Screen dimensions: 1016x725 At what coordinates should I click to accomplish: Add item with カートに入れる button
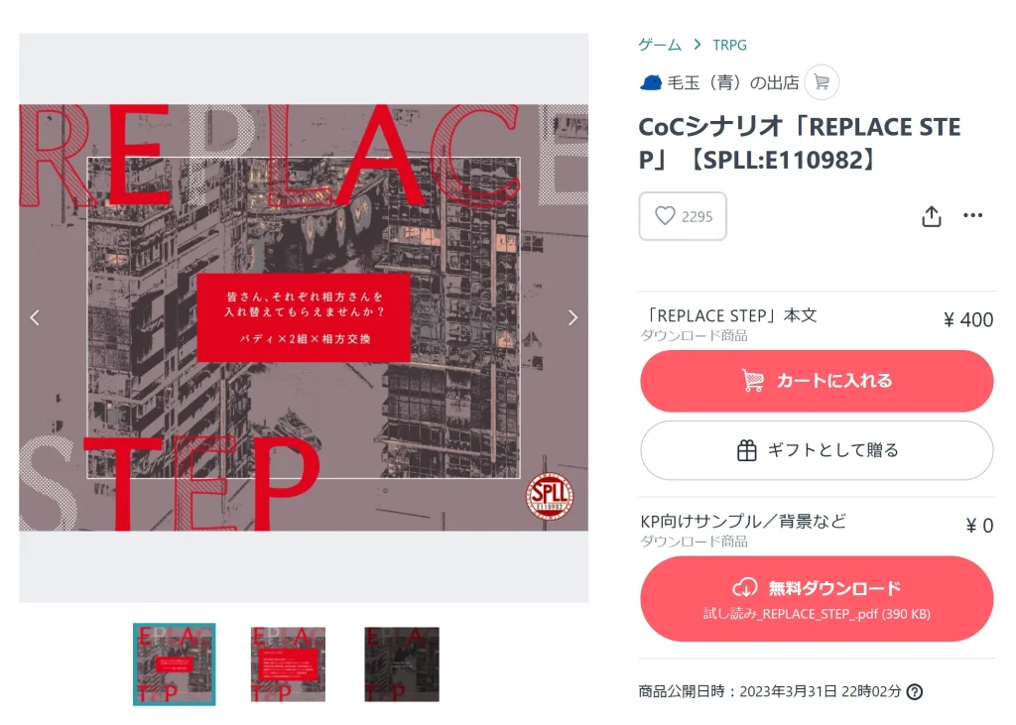[817, 381]
